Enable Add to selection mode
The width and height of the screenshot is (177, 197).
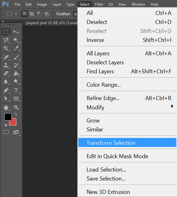pos(32,14)
